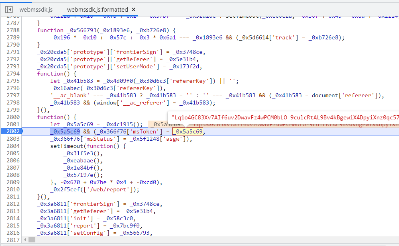Close the webmssdk.js:formatted tab

(x=134, y=10)
